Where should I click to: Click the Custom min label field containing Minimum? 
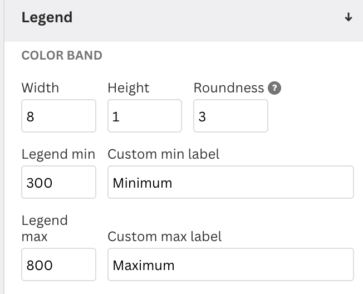pyautogui.click(x=231, y=182)
